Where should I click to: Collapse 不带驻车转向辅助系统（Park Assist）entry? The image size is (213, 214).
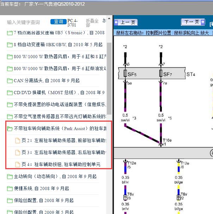tap(60, 128)
